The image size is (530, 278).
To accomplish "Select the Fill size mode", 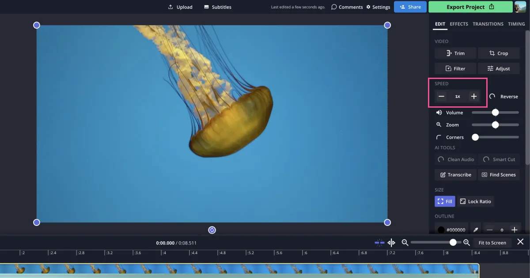I will pyautogui.click(x=445, y=201).
